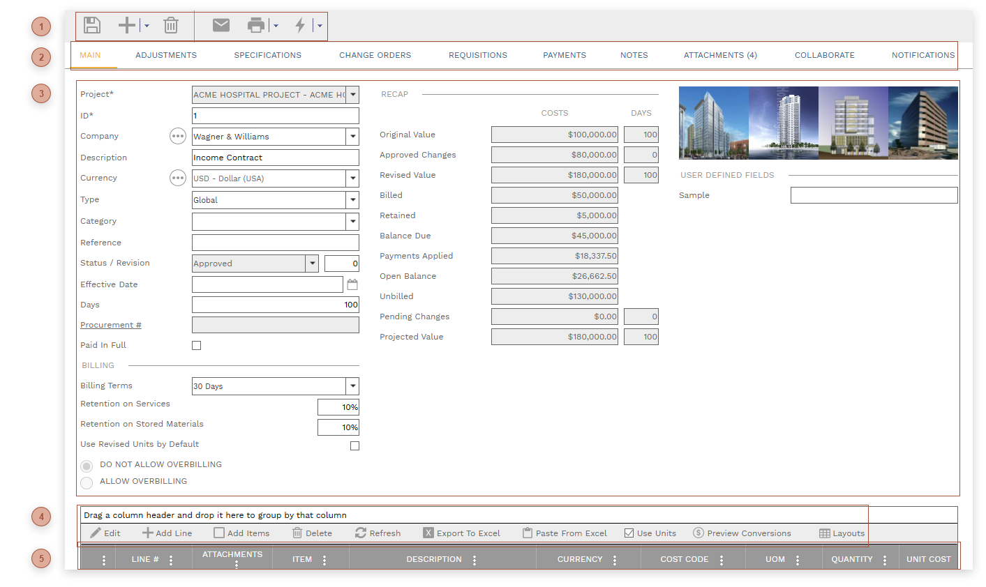Viewport: 986px width, 587px height.
Task: Click the ellipsis button beside Company
Action: tap(178, 137)
